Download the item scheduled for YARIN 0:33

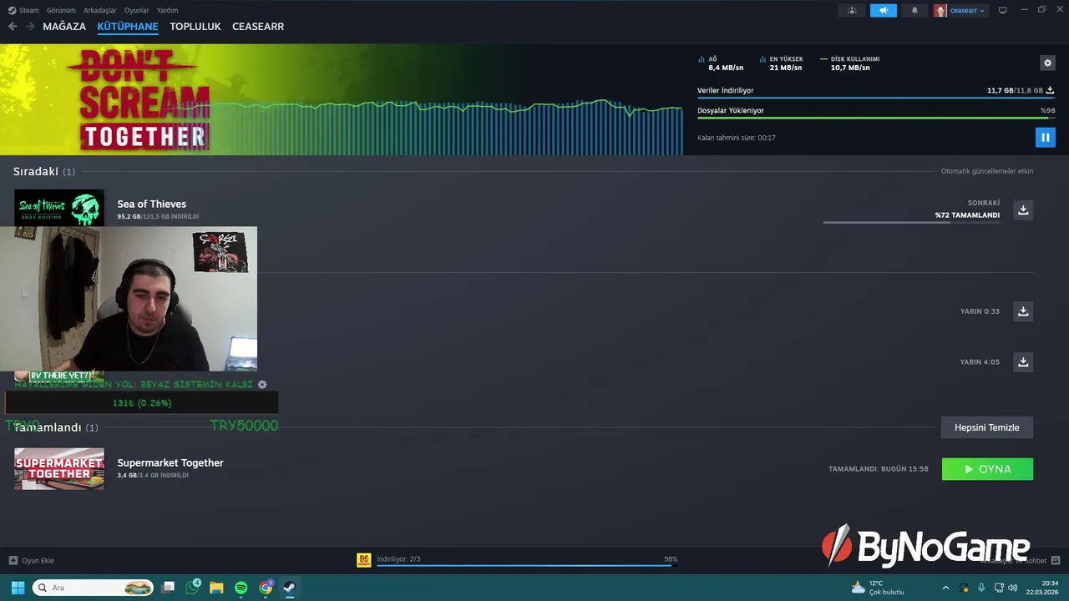click(x=1023, y=311)
